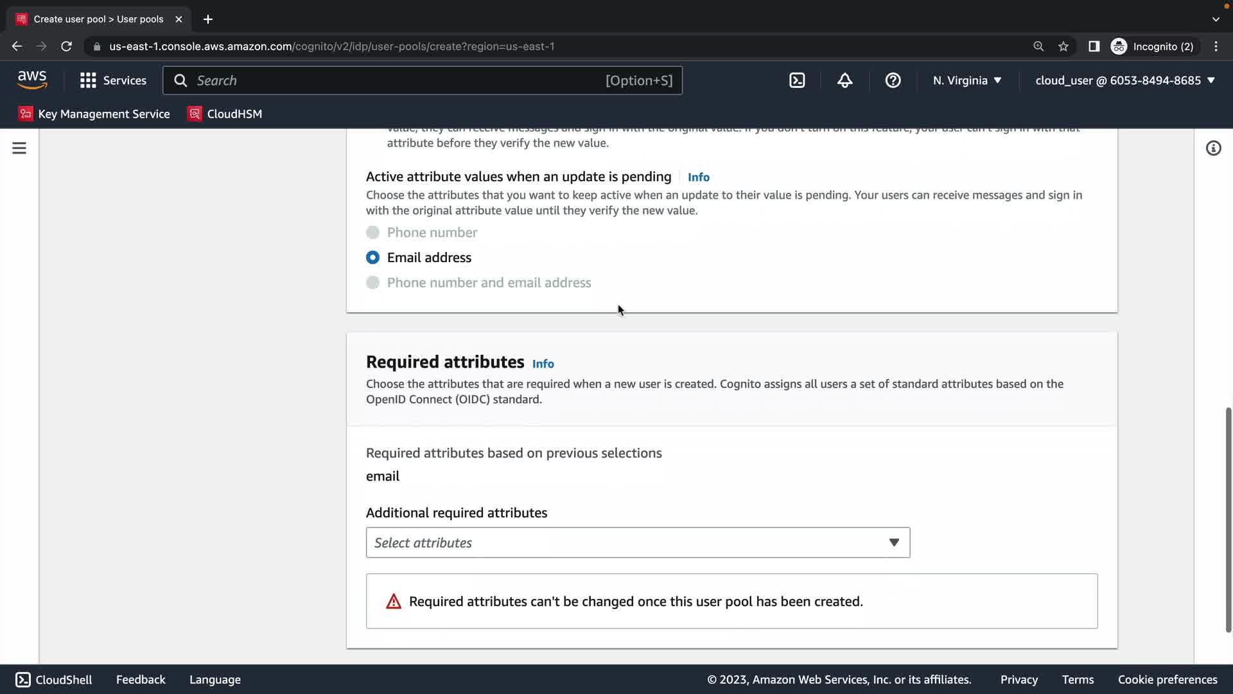Image resolution: width=1233 pixels, height=694 pixels.
Task: Click Info link beside Required attributes
Action: [543, 364]
